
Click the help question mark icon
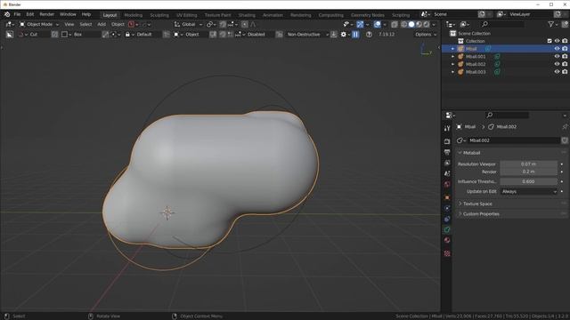point(369,35)
